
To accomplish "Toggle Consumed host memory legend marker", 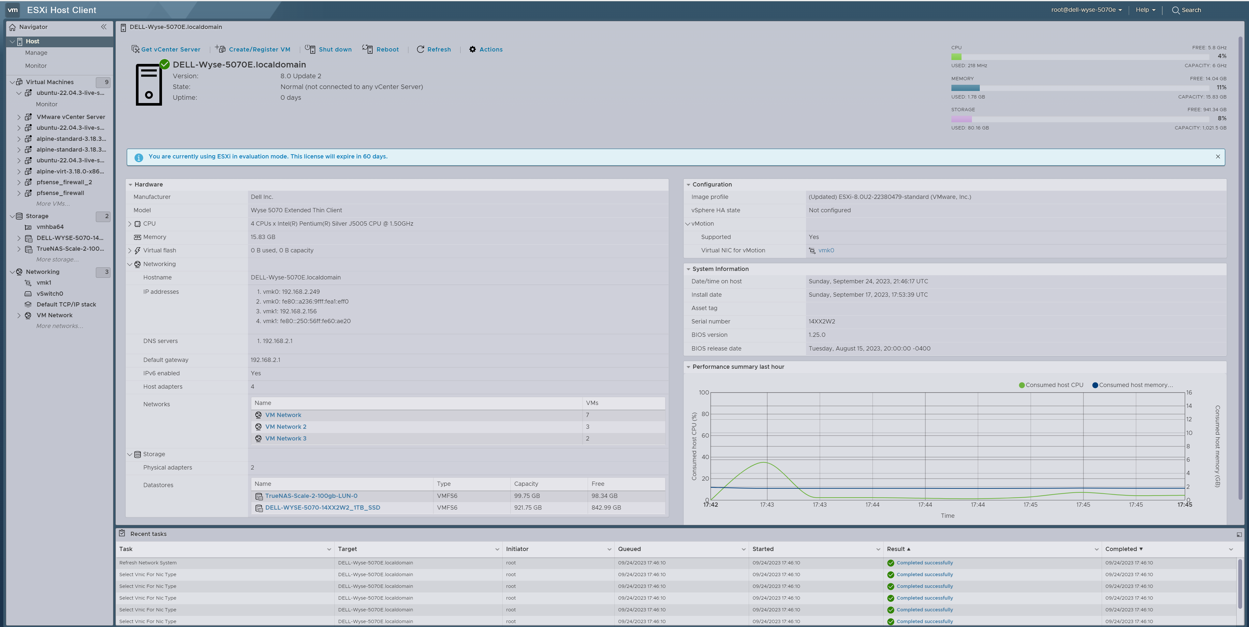I will coord(1095,385).
